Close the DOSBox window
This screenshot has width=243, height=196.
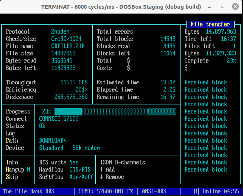[235, 6]
